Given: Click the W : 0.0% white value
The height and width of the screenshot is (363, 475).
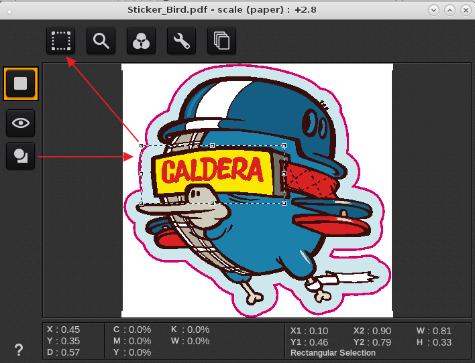Looking at the screenshot, I should point(190,341).
